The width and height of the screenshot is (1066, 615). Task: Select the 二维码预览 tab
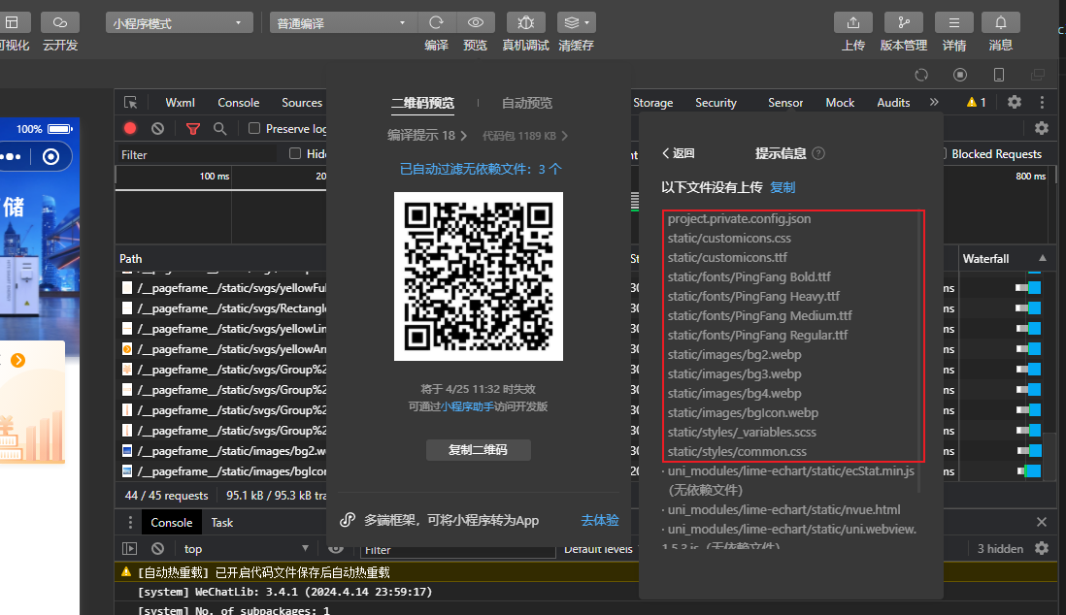pos(423,103)
